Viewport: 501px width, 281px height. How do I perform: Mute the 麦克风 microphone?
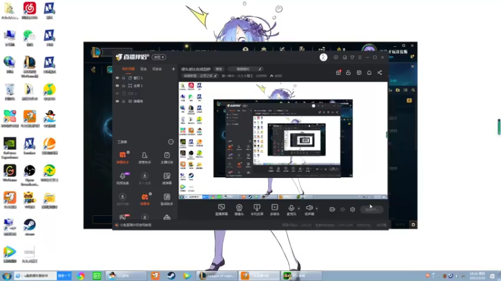[291, 210]
